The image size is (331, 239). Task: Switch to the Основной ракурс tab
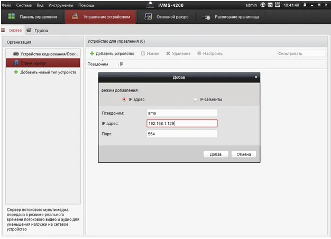(x=164, y=17)
